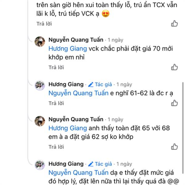Viewport: 185px width, 185px height.
Task: Like Hương Giang's "61-62" reply
Action: tap(175, 103)
